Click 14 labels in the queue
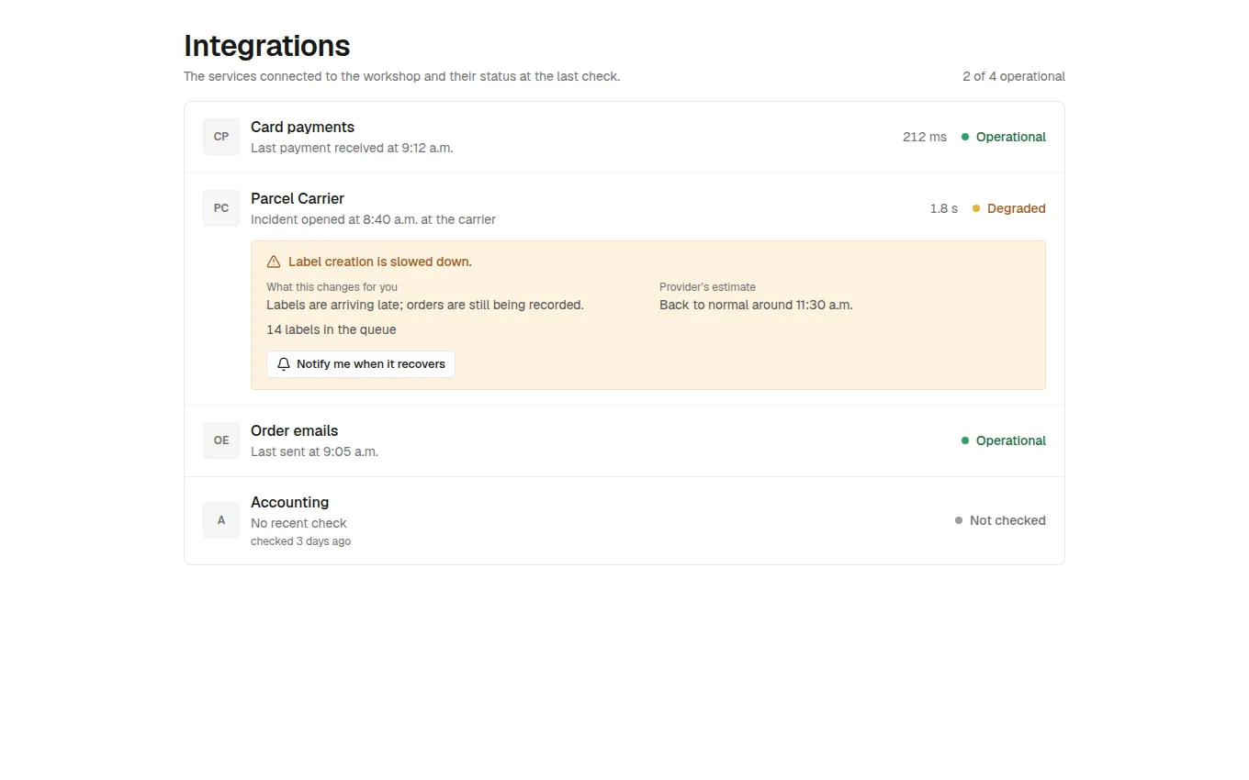The height and width of the screenshot is (780, 1249). (x=332, y=329)
